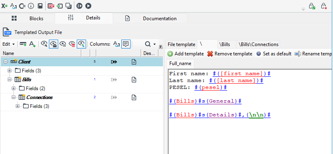
Task: Click the A-1 rename icon in top toolbar
Action: pos(13,6)
